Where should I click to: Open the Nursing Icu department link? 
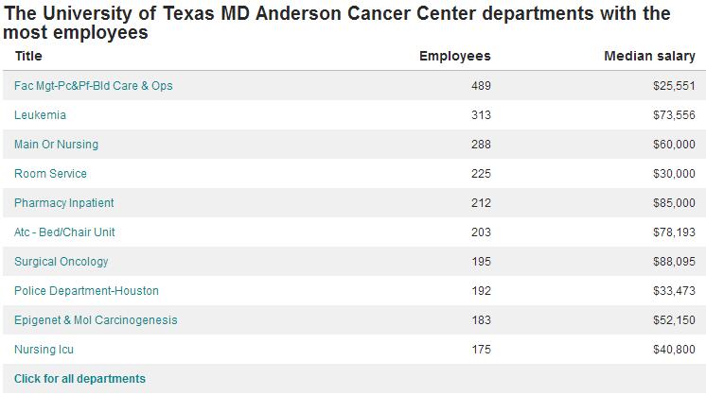pos(44,350)
